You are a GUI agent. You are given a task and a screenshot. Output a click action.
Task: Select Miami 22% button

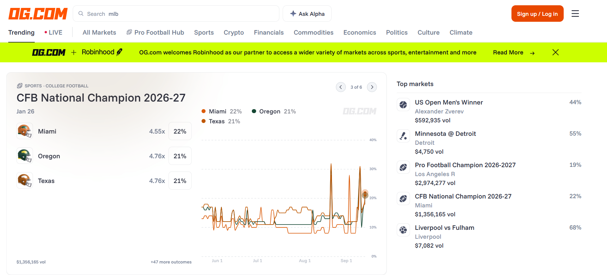(x=180, y=131)
